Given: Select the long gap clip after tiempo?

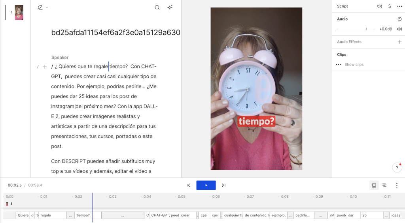Looking at the screenshot, I should (123, 215).
